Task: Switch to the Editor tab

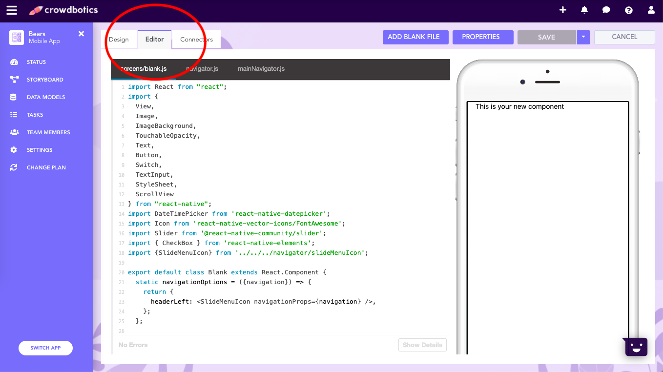Action: [154, 39]
